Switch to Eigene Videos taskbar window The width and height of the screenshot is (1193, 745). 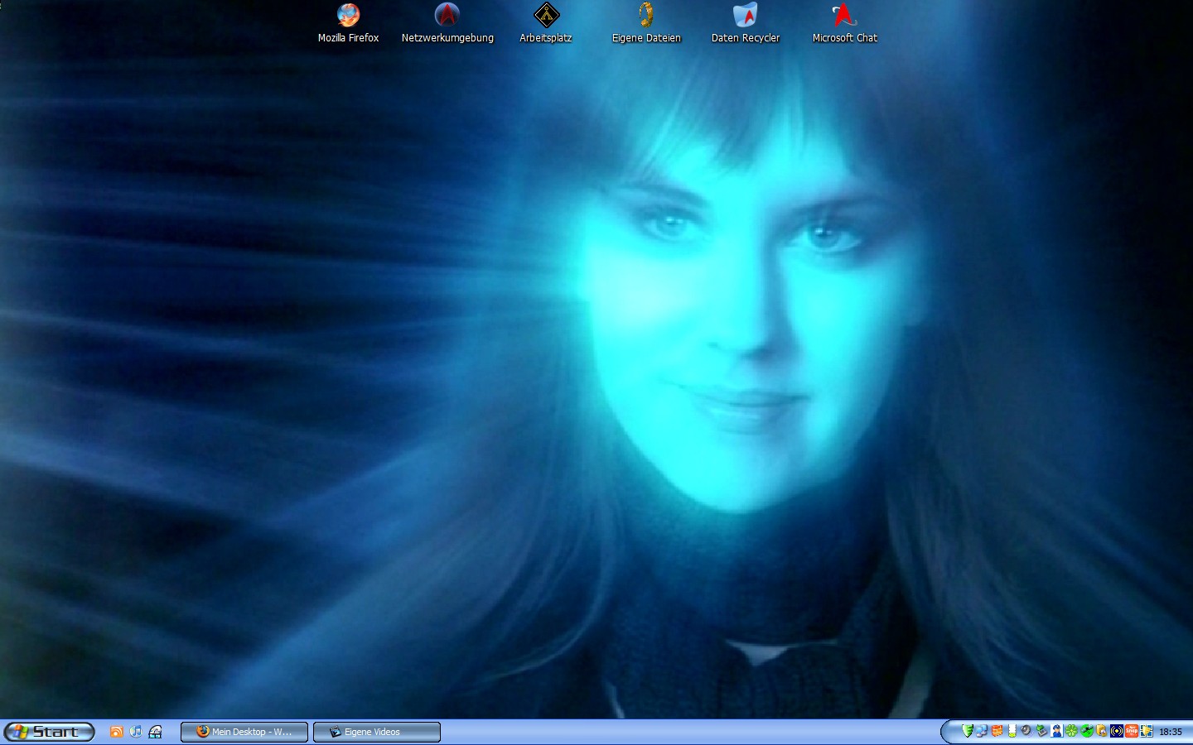(377, 732)
